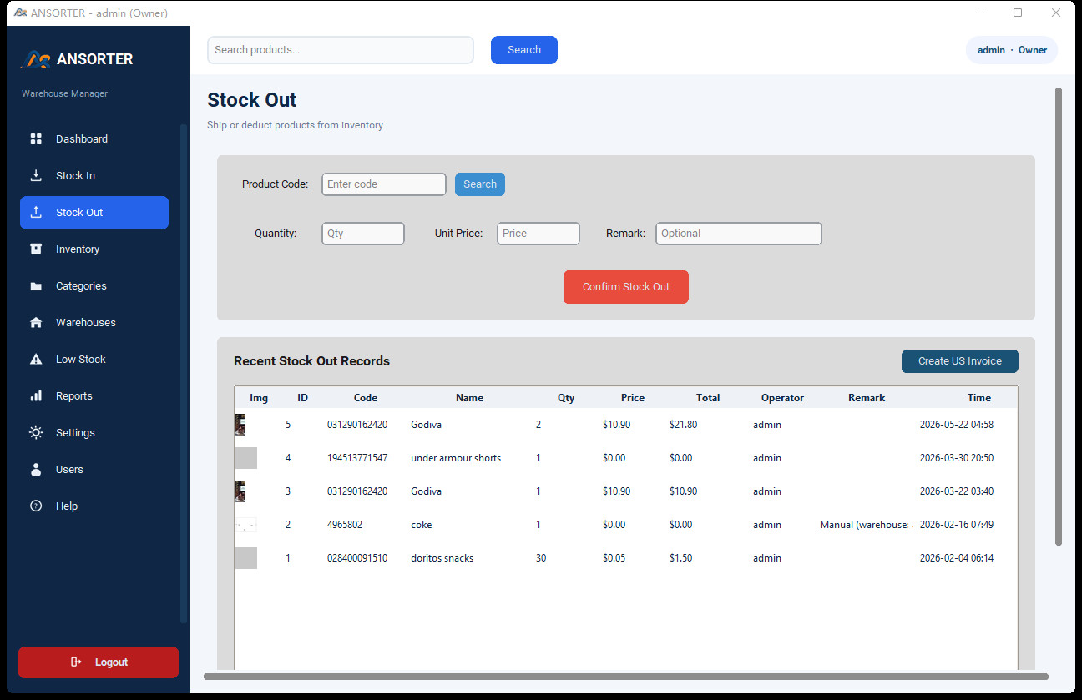Click the Users person icon
The image size is (1082, 700).
pos(36,469)
